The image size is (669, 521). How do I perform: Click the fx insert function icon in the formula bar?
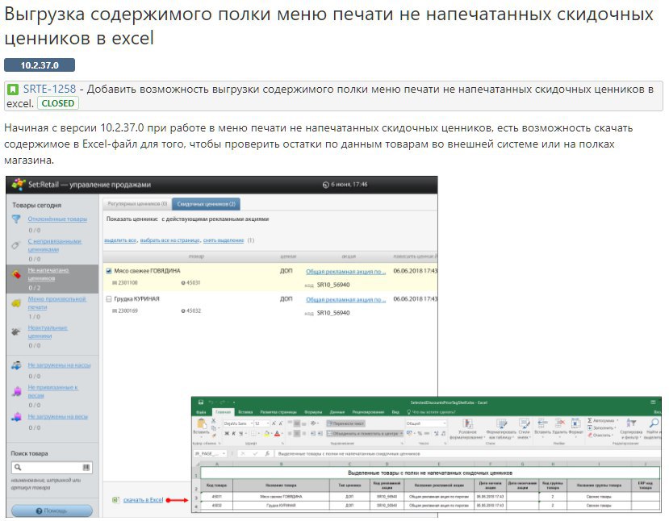pyautogui.click(x=266, y=453)
